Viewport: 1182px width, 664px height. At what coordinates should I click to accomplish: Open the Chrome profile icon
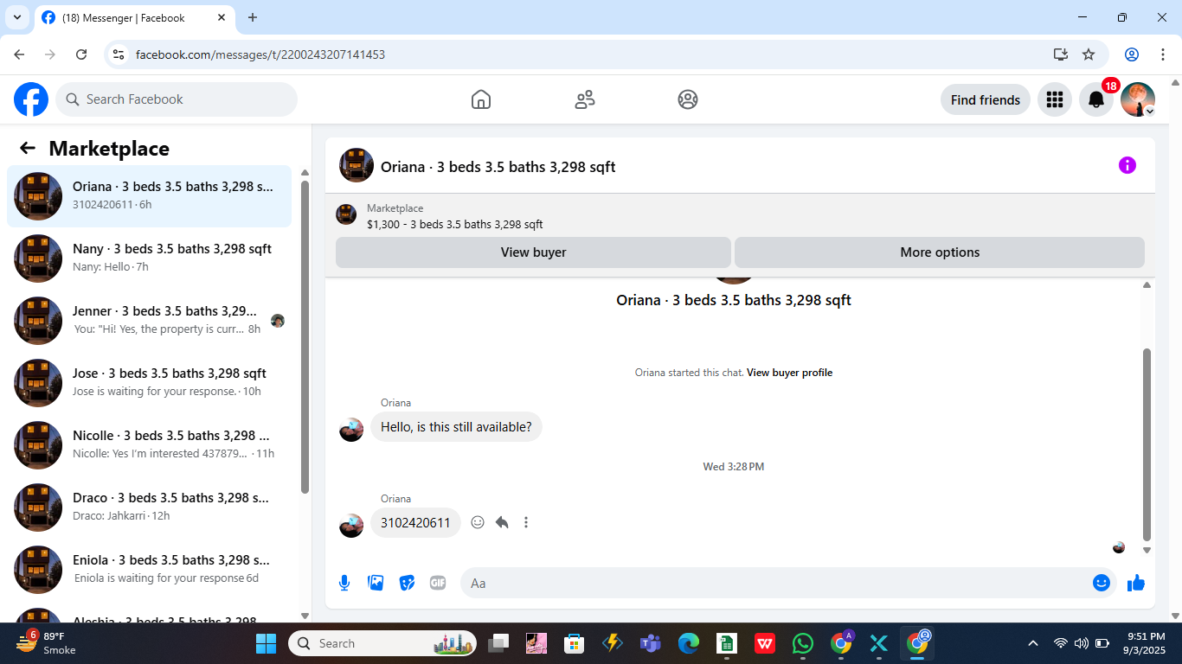[x=1132, y=54]
